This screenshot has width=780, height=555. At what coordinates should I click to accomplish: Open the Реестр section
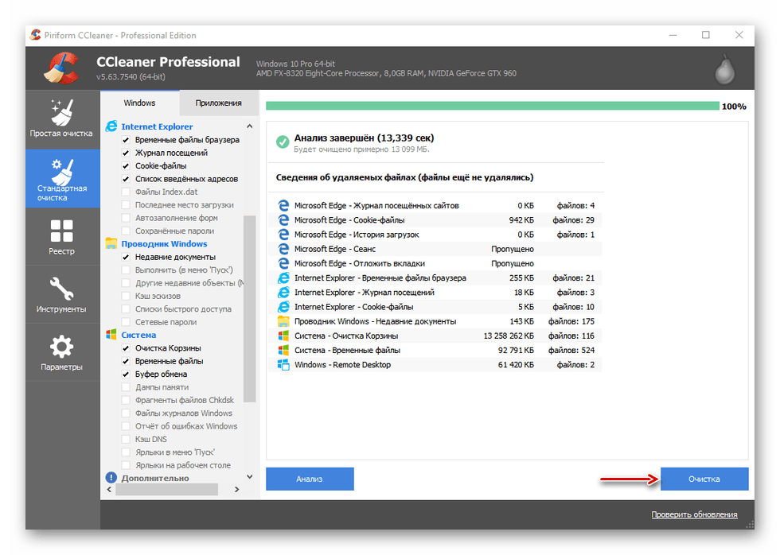click(62, 236)
